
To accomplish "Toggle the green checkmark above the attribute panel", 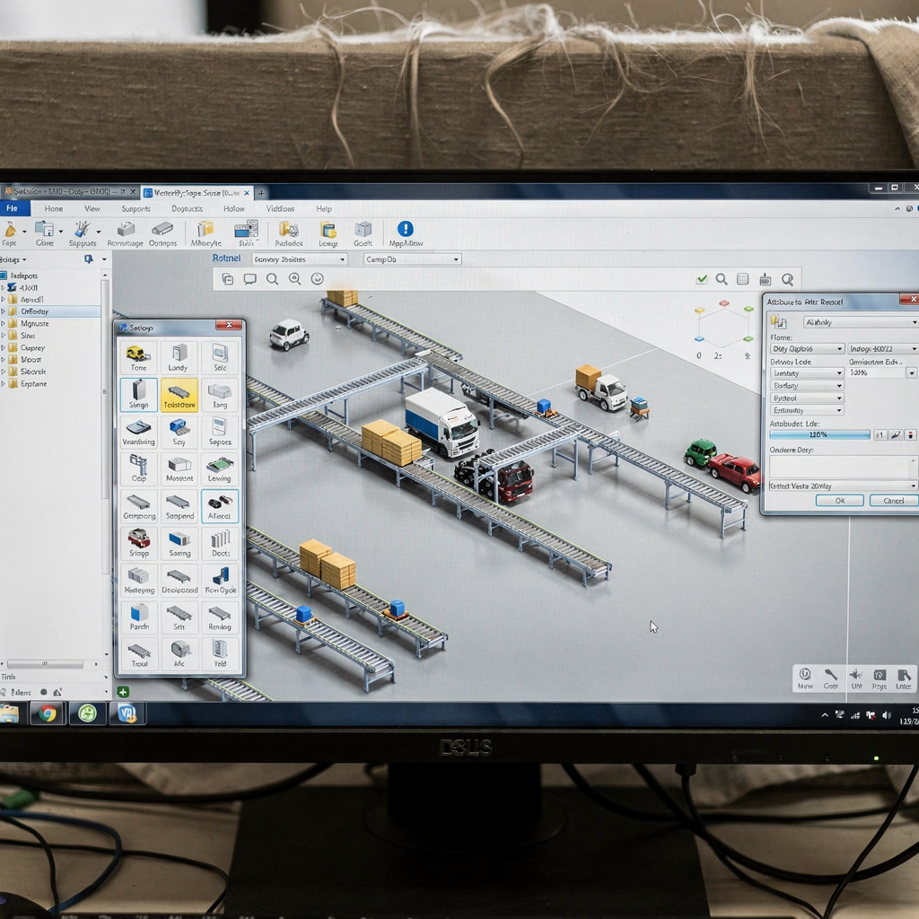I will tap(702, 279).
